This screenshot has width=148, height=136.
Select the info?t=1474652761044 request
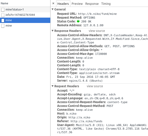[x=25, y=15]
